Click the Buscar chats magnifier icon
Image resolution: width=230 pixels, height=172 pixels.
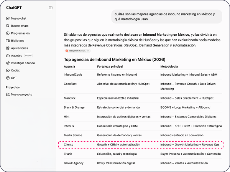[8, 26]
